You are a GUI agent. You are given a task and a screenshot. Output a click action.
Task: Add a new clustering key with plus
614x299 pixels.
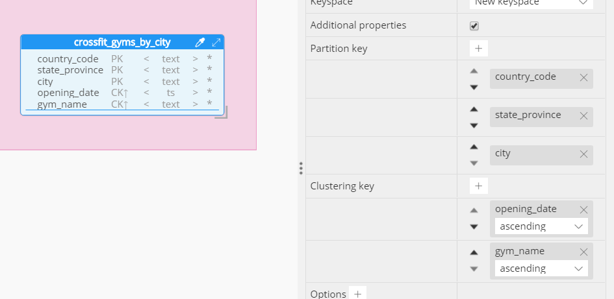478,186
